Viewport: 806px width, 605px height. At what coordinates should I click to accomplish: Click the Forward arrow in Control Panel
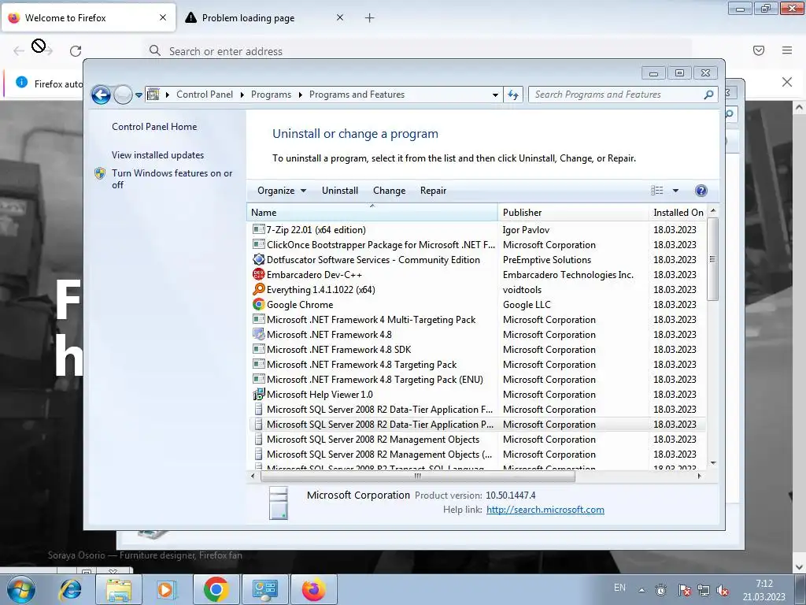[x=123, y=95]
